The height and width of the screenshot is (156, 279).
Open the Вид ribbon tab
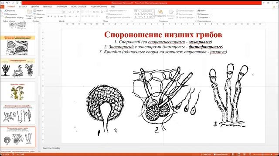tap(113, 6)
